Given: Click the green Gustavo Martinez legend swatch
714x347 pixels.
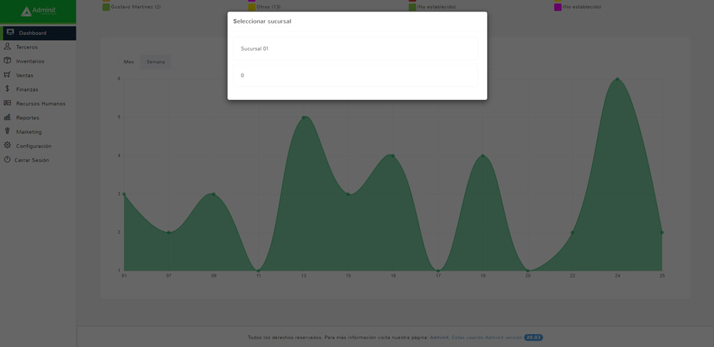Looking at the screenshot, I should click(106, 7).
